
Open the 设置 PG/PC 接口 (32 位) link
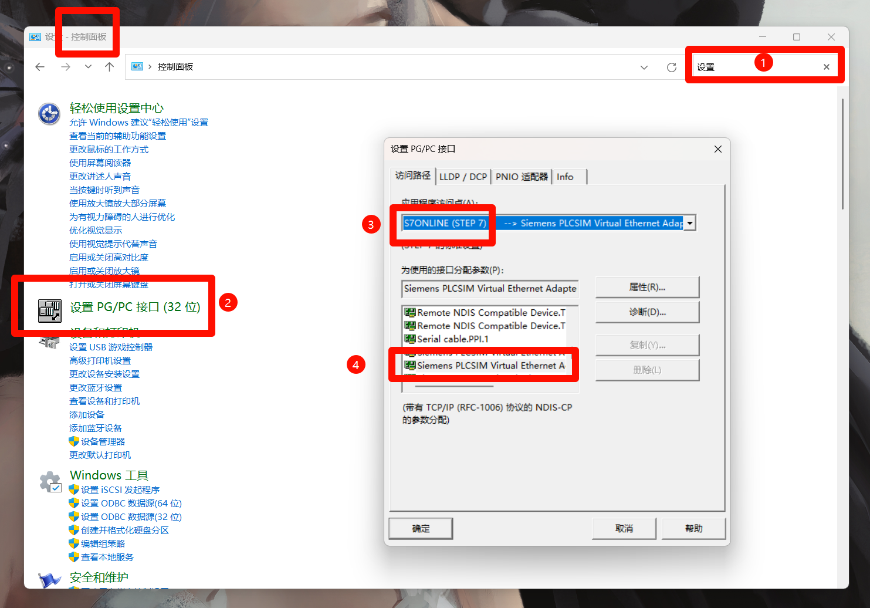pyautogui.click(x=135, y=307)
